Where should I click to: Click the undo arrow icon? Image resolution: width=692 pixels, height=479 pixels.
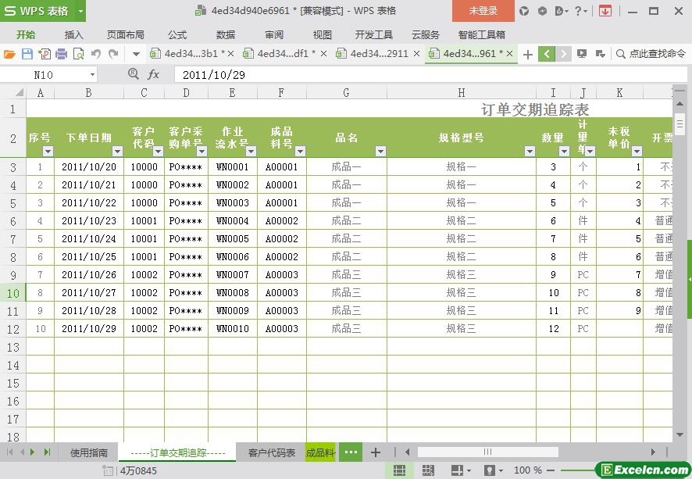95,54
